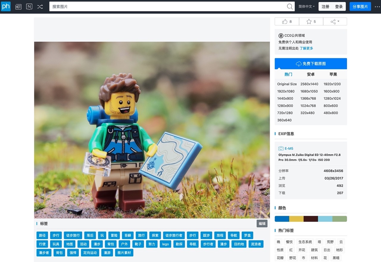
Task: Click the 免费下载原图 download button
Action: coord(311,64)
